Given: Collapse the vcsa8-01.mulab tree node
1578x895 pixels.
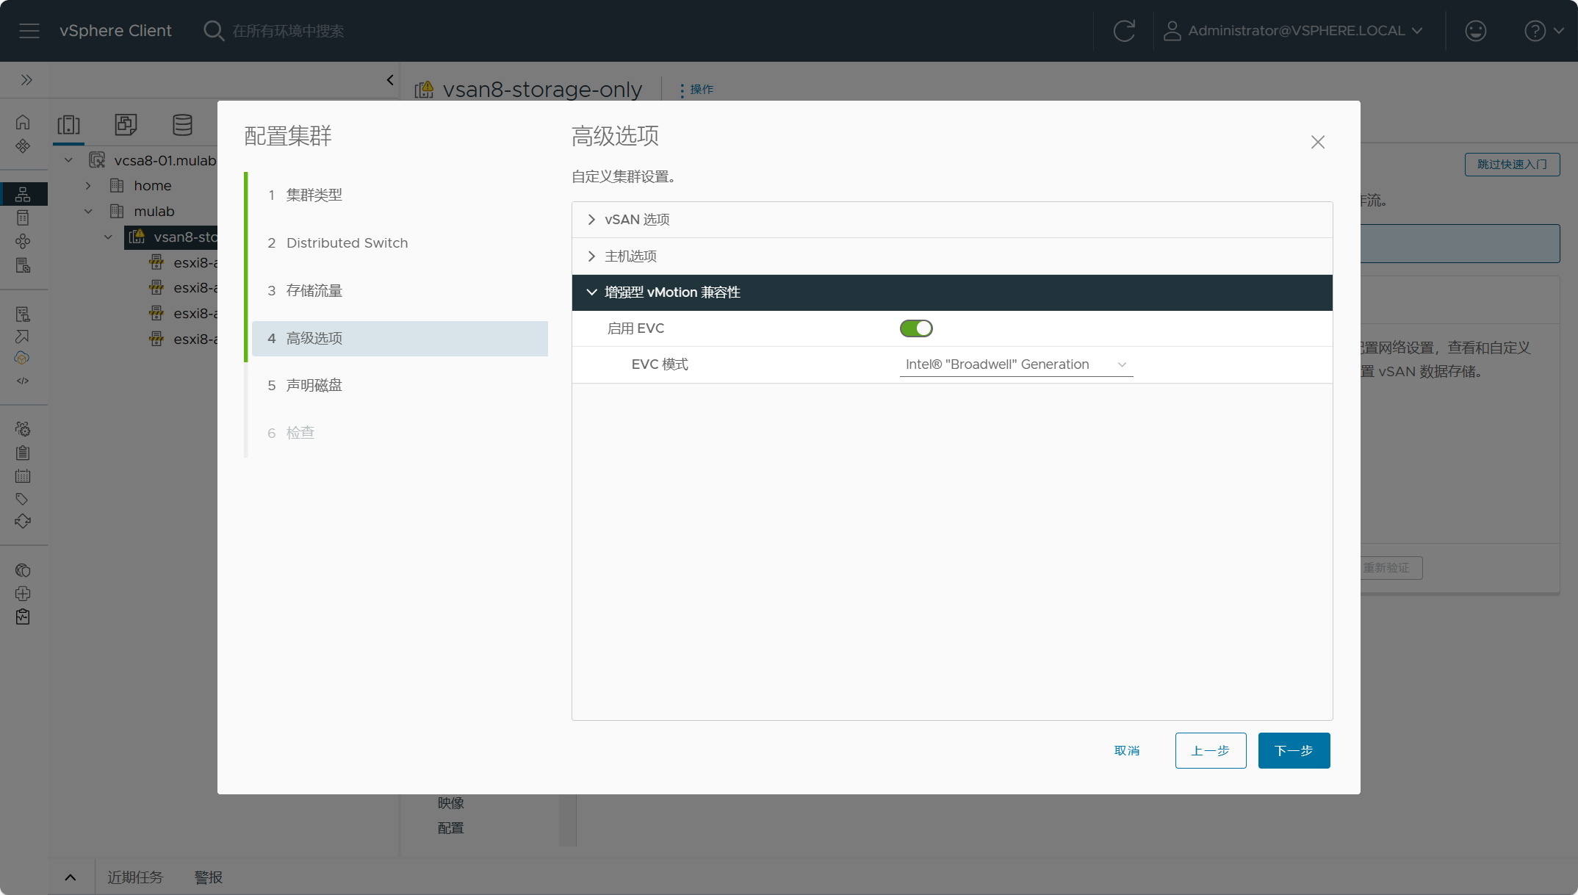Looking at the screenshot, I should tap(68, 160).
